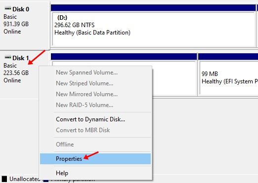Click the Disk 0 drive icon
This screenshot has height=183, width=258.
(x=8, y=8)
